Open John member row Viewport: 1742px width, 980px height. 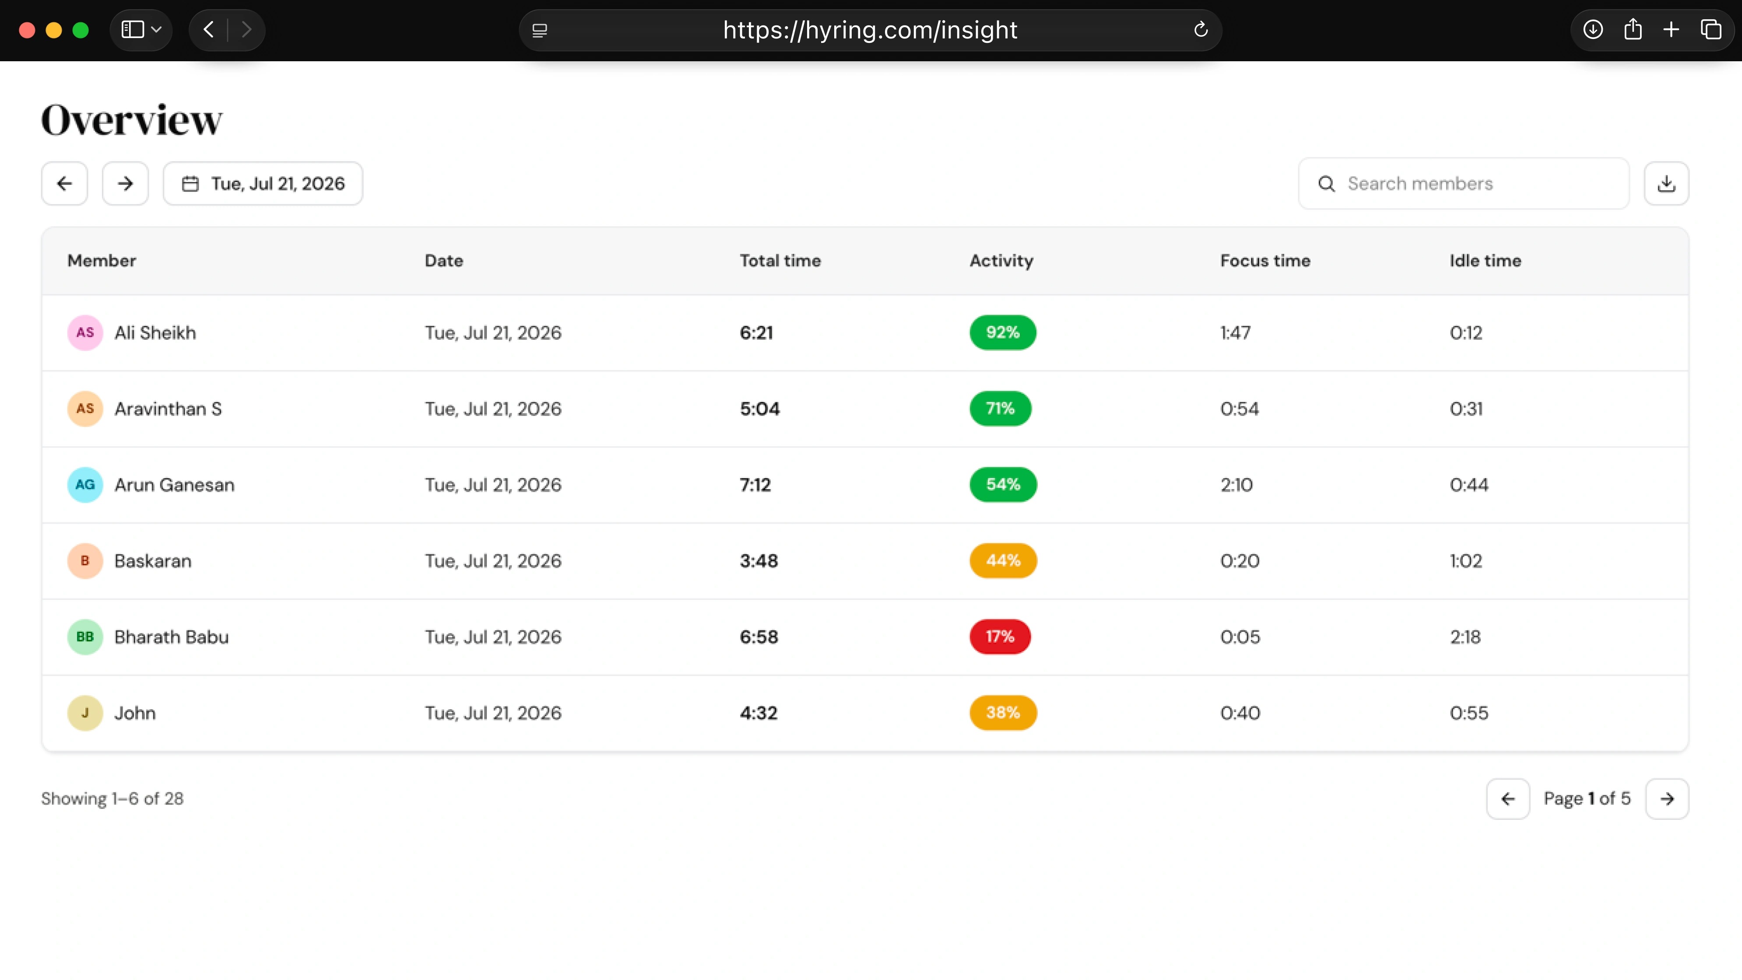tap(865, 713)
